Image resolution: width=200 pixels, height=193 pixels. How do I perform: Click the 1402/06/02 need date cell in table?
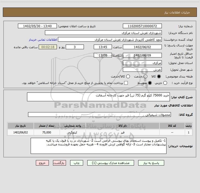point(21,132)
